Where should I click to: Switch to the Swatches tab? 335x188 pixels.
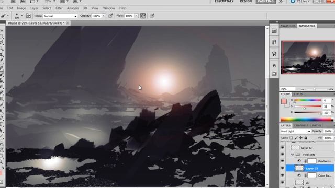(x=288, y=26)
